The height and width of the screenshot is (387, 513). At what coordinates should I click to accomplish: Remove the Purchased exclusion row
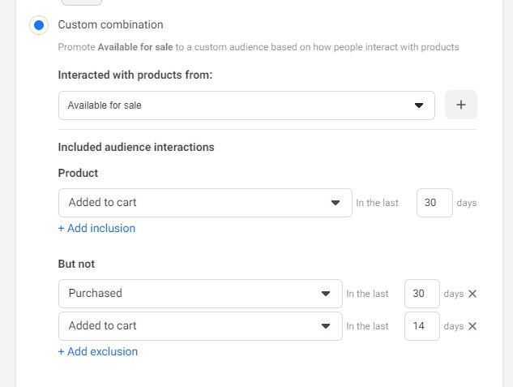click(x=472, y=294)
